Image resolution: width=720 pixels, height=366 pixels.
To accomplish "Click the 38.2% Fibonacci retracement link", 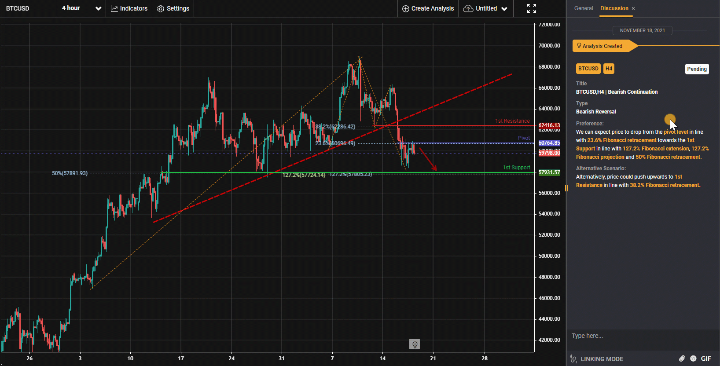I will (x=665, y=185).
